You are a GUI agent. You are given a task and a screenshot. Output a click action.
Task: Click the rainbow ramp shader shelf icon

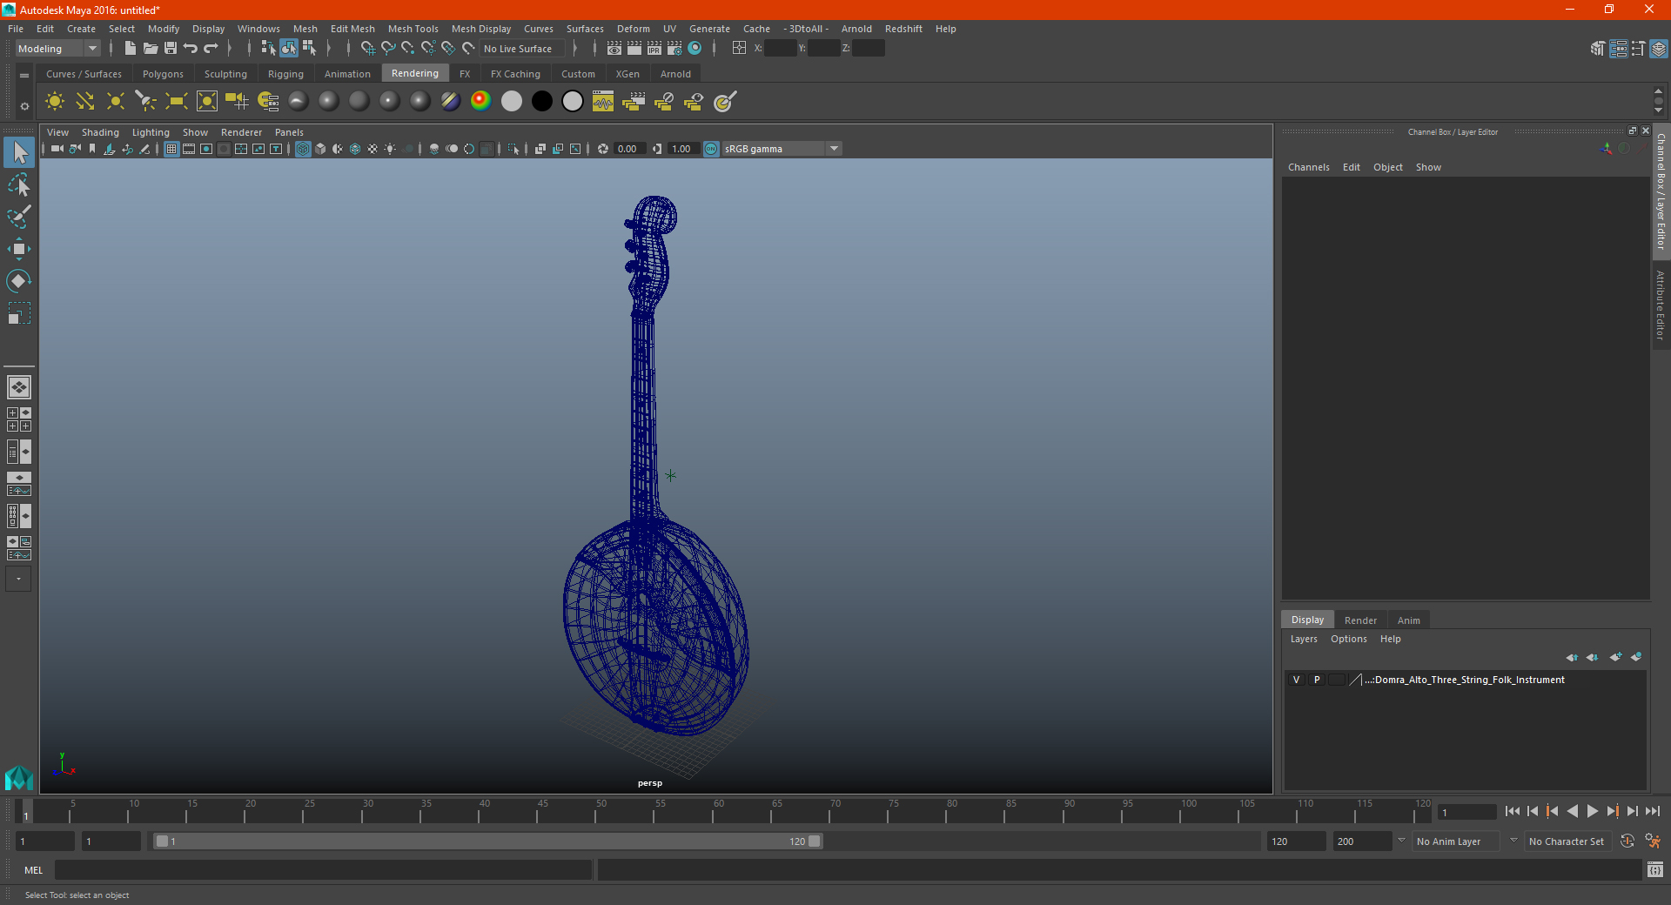point(480,101)
